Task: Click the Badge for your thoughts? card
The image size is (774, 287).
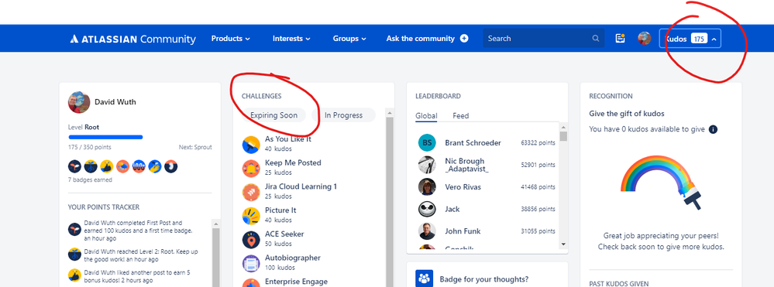Action: click(x=487, y=275)
